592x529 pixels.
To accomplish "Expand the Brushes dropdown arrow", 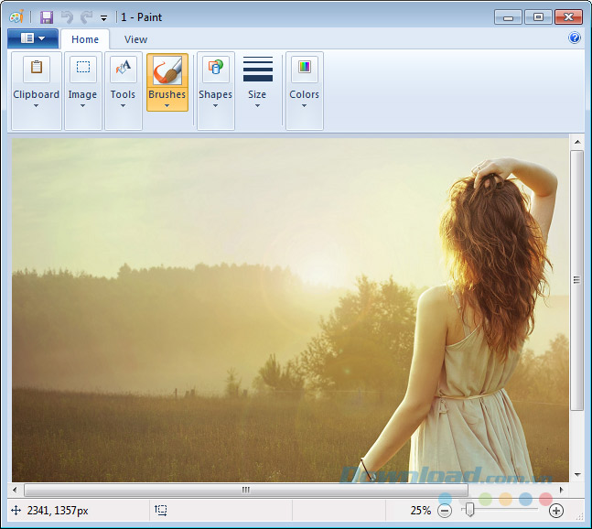I will pos(167,105).
